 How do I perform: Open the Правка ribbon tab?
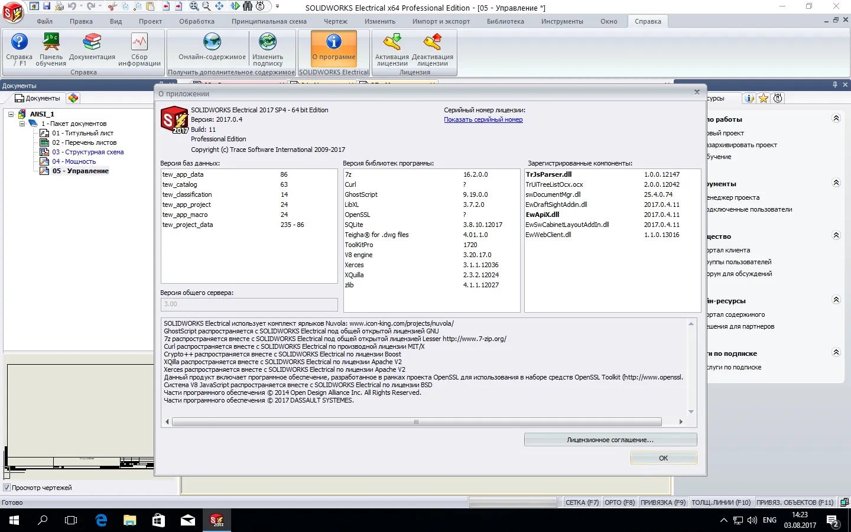pos(81,21)
